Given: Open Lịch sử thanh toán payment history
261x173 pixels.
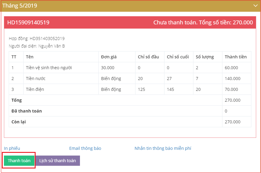Looking at the screenshot, I should tap(58, 161).
